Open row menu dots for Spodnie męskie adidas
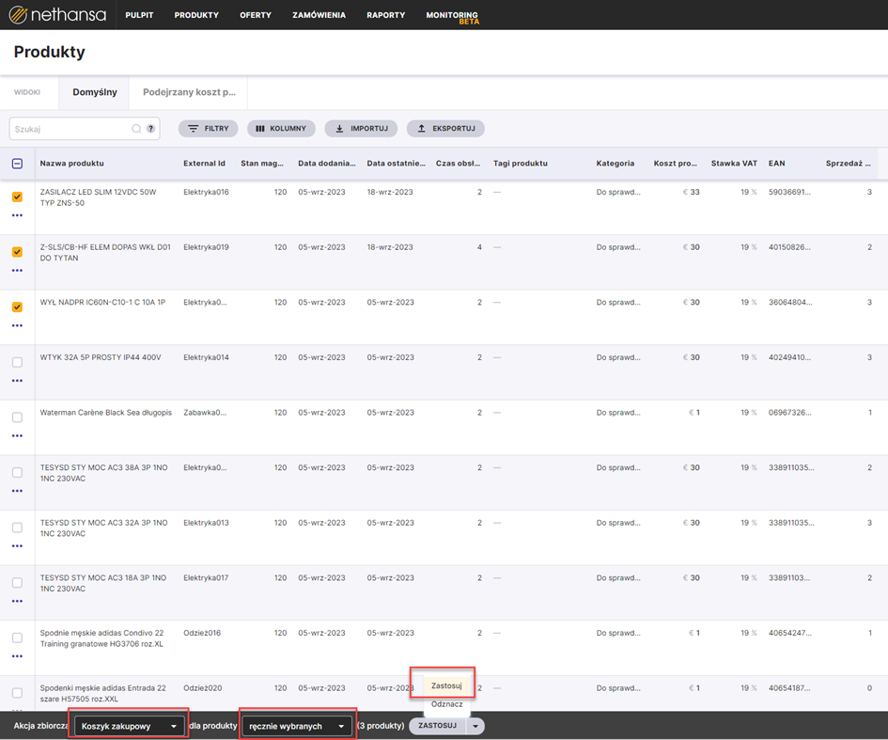The height and width of the screenshot is (740, 888). [x=18, y=656]
